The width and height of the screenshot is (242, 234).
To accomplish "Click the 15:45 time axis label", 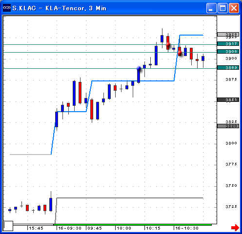I will click(36, 228).
